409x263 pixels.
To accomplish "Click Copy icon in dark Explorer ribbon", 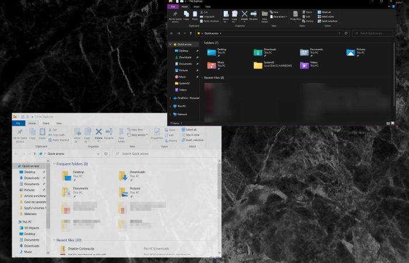I will 186,15.
